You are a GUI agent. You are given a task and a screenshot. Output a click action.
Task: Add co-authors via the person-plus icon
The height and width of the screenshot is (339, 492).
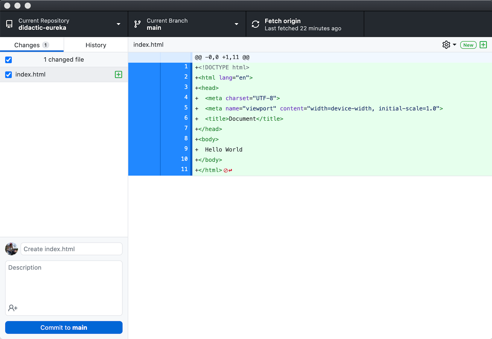pos(13,308)
